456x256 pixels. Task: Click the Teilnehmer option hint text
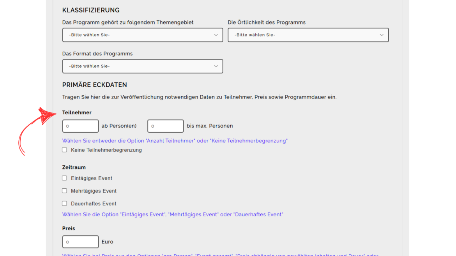(x=175, y=141)
